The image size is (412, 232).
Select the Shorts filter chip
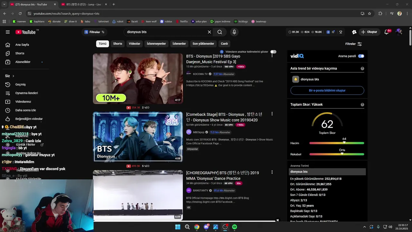click(117, 44)
